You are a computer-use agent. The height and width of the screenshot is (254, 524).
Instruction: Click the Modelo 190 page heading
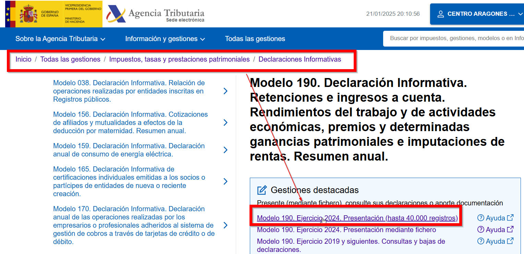377,119
